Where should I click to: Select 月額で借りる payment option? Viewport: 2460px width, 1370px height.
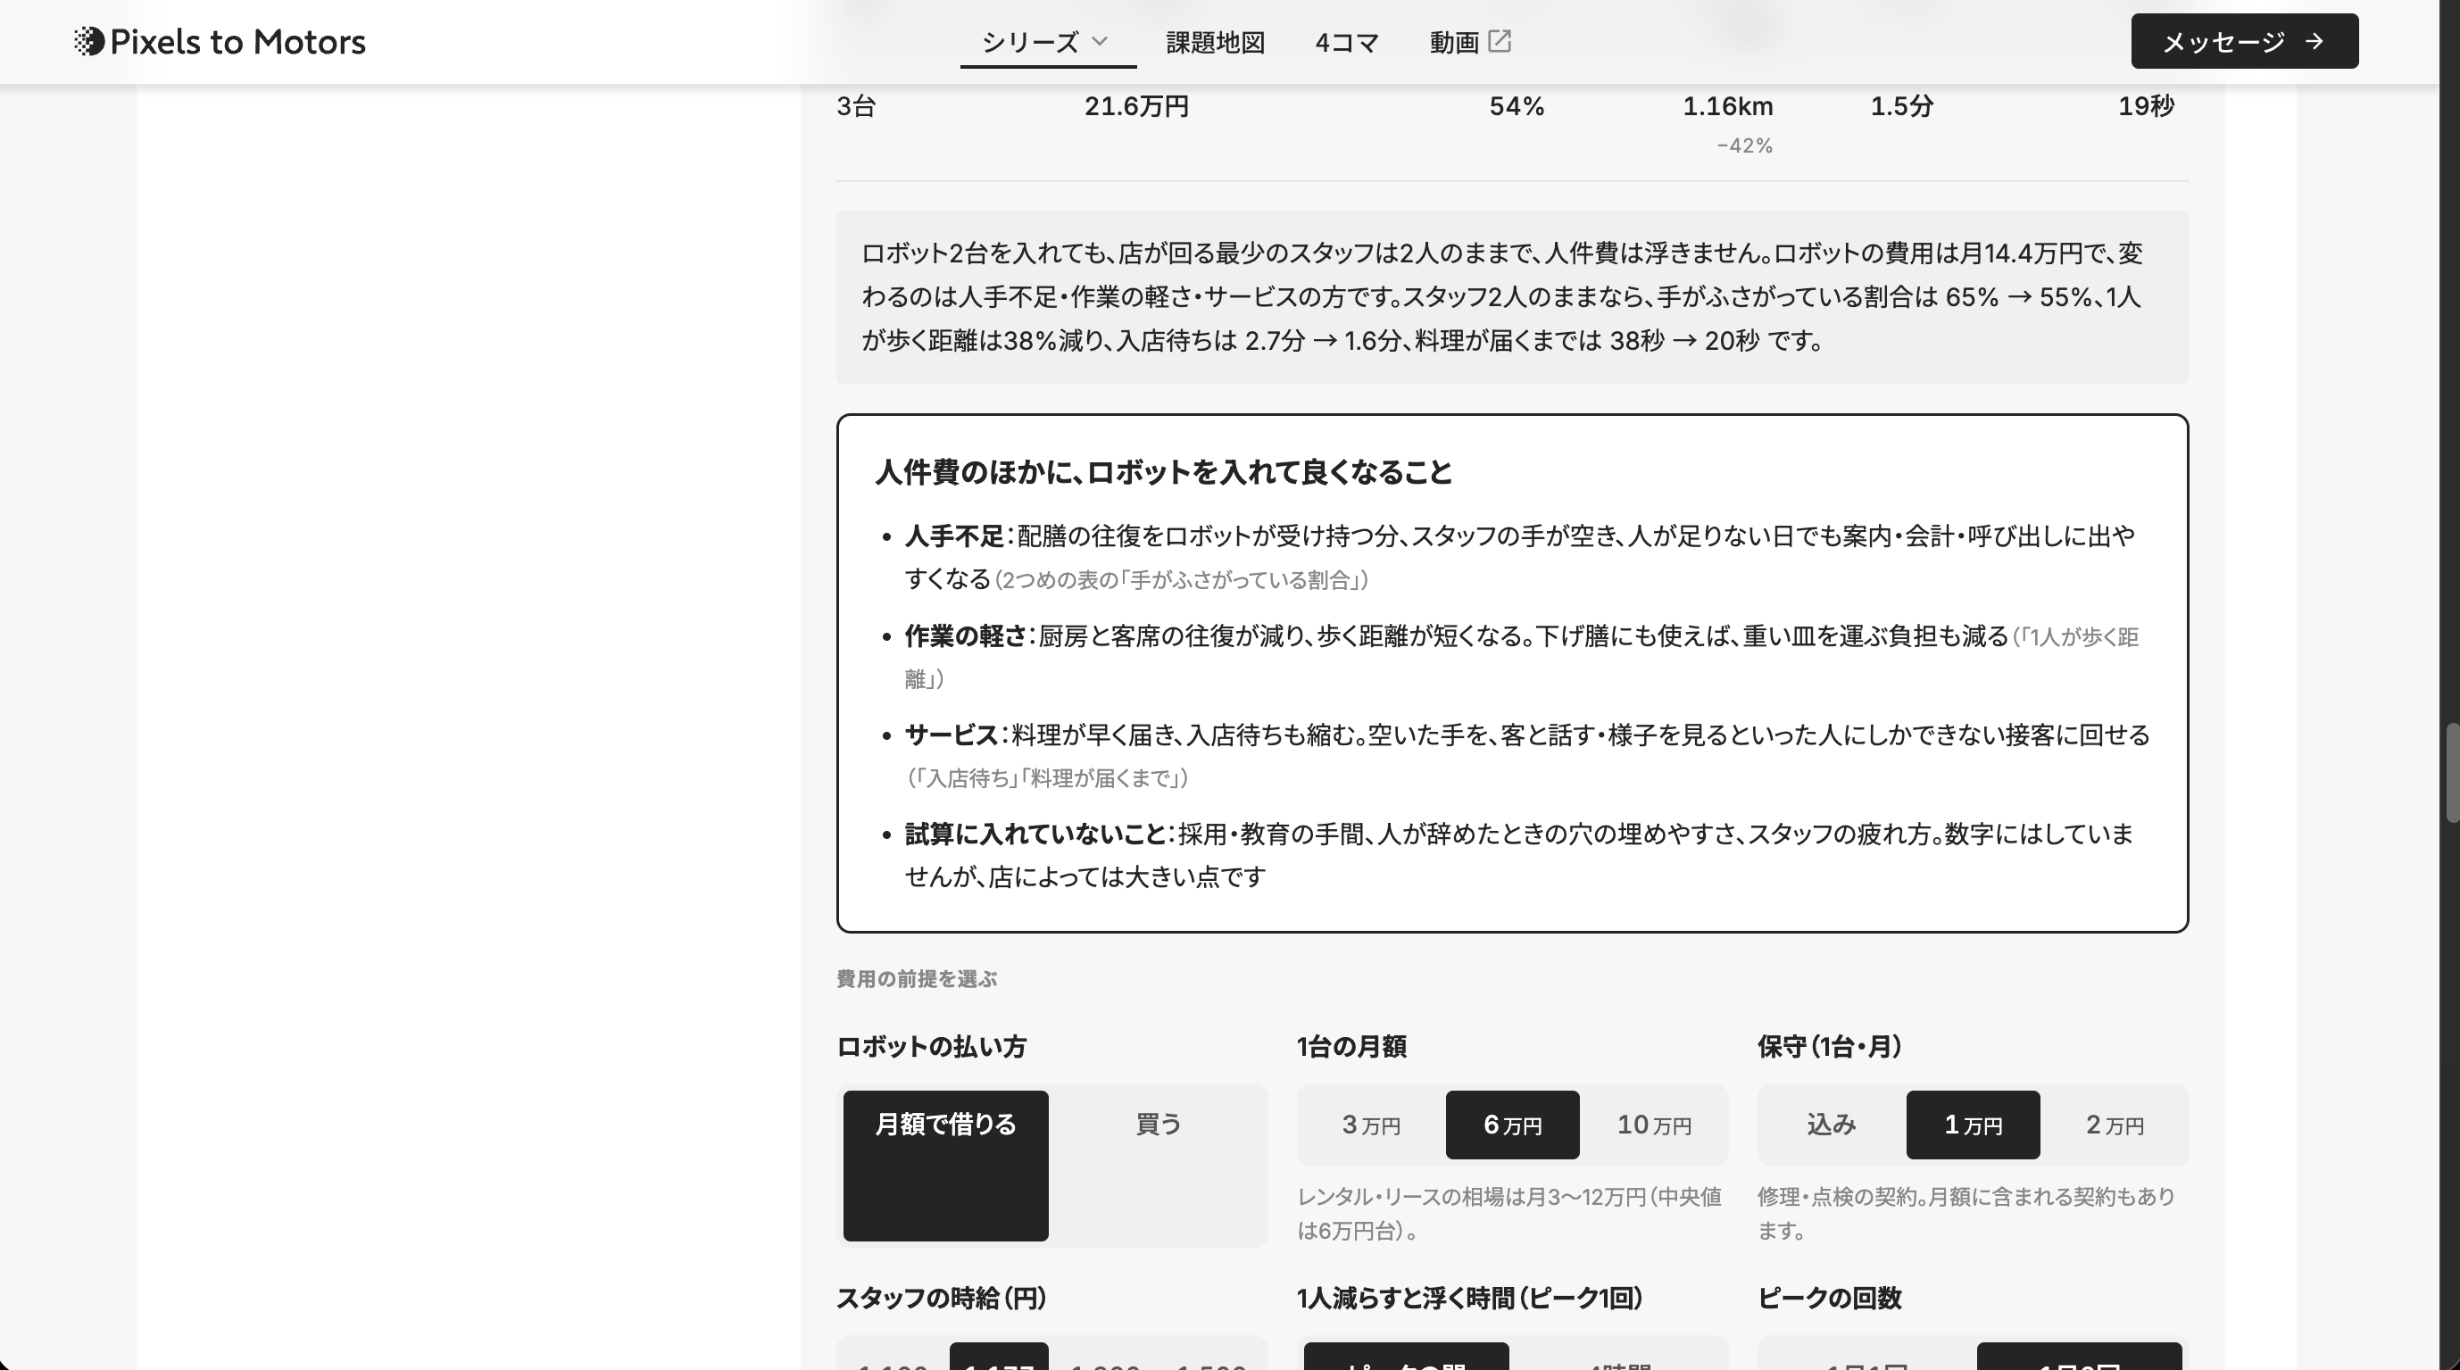tap(945, 1166)
